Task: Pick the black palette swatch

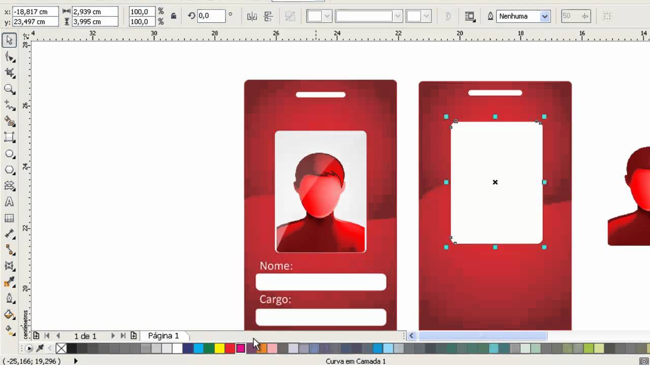Action: point(72,348)
